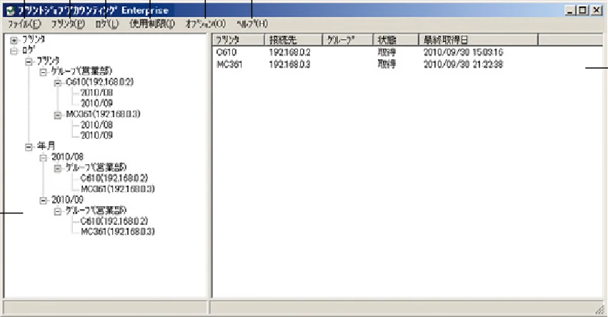Viewport: 608px width, 317px height.
Task: Click the application icon in the title bar
Action: 11,11
